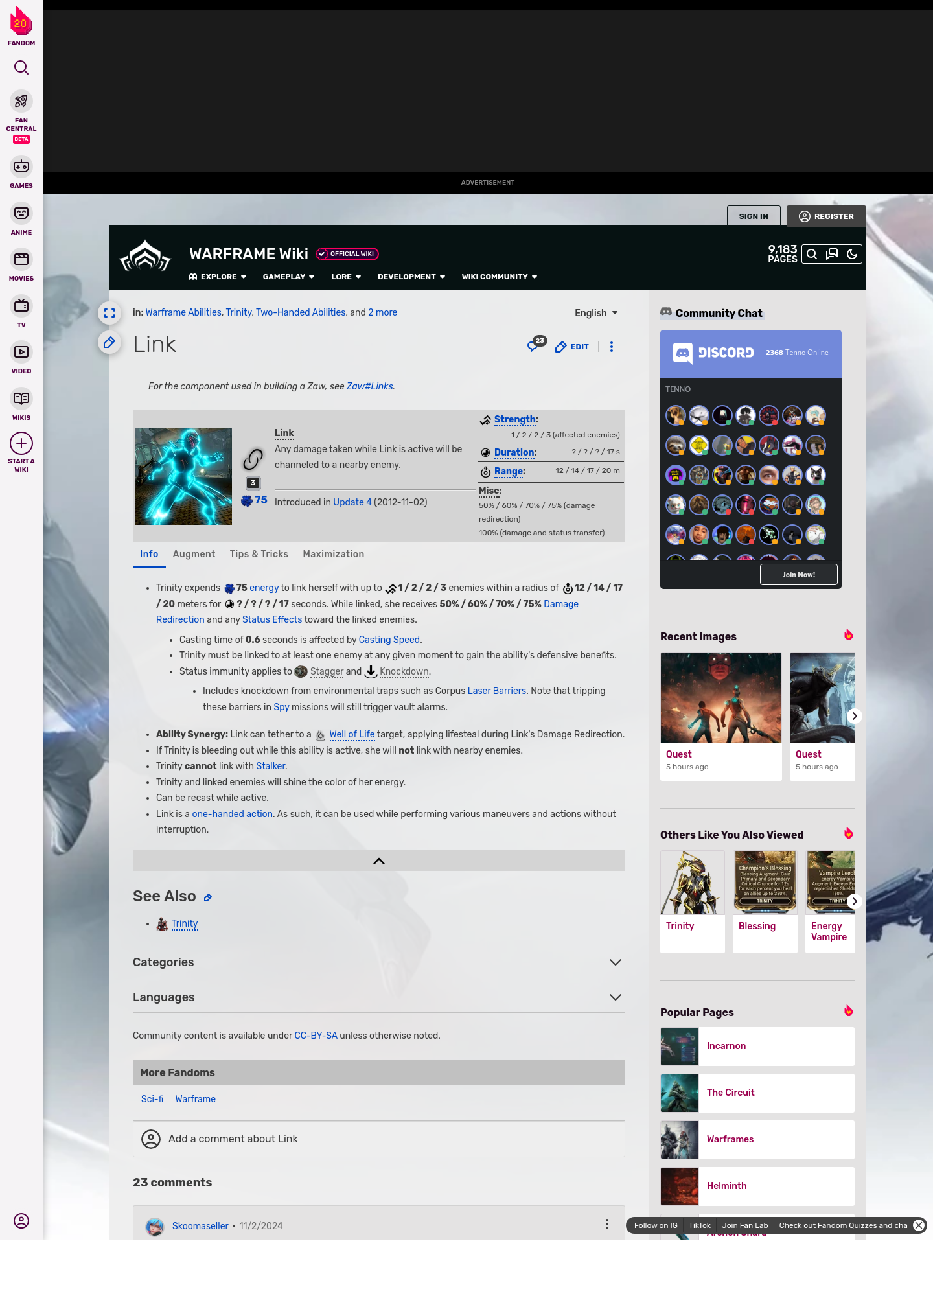Image resolution: width=933 pixels, height=1296 pixels.
Task: Click the Add a comment about Link field
Action: click(x=378, y=1139)
